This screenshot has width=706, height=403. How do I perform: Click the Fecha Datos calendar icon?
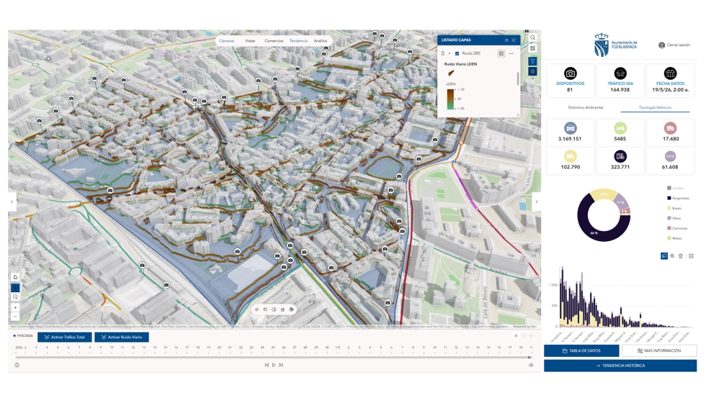670,73
